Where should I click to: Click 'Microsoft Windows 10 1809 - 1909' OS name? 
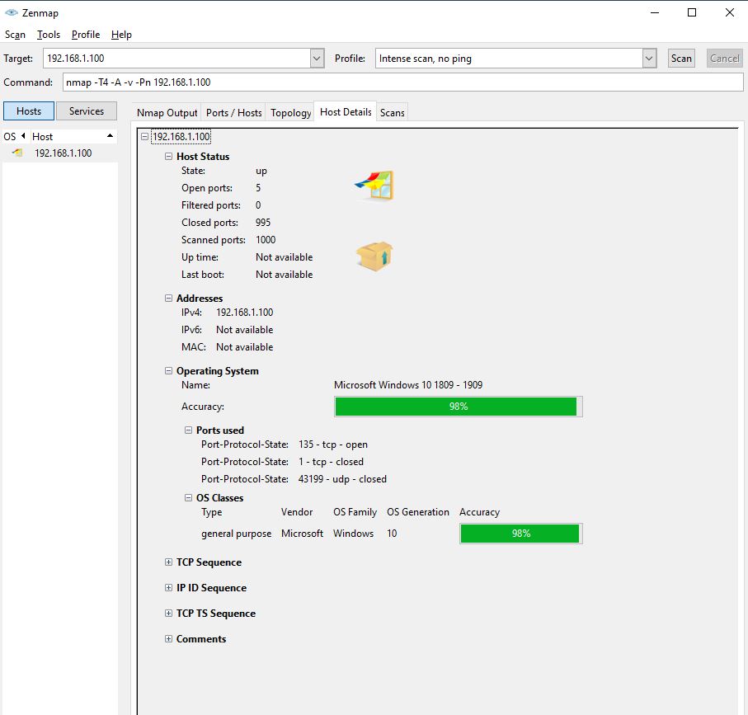[408, 385]
